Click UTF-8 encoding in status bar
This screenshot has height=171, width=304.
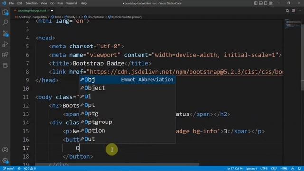pyautogui.click(x=264, y=169)
